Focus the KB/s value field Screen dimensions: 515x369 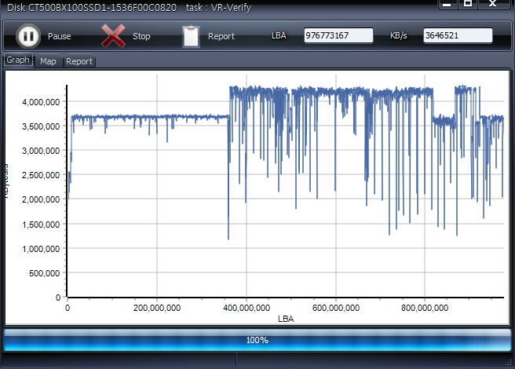tap(457, 36)
